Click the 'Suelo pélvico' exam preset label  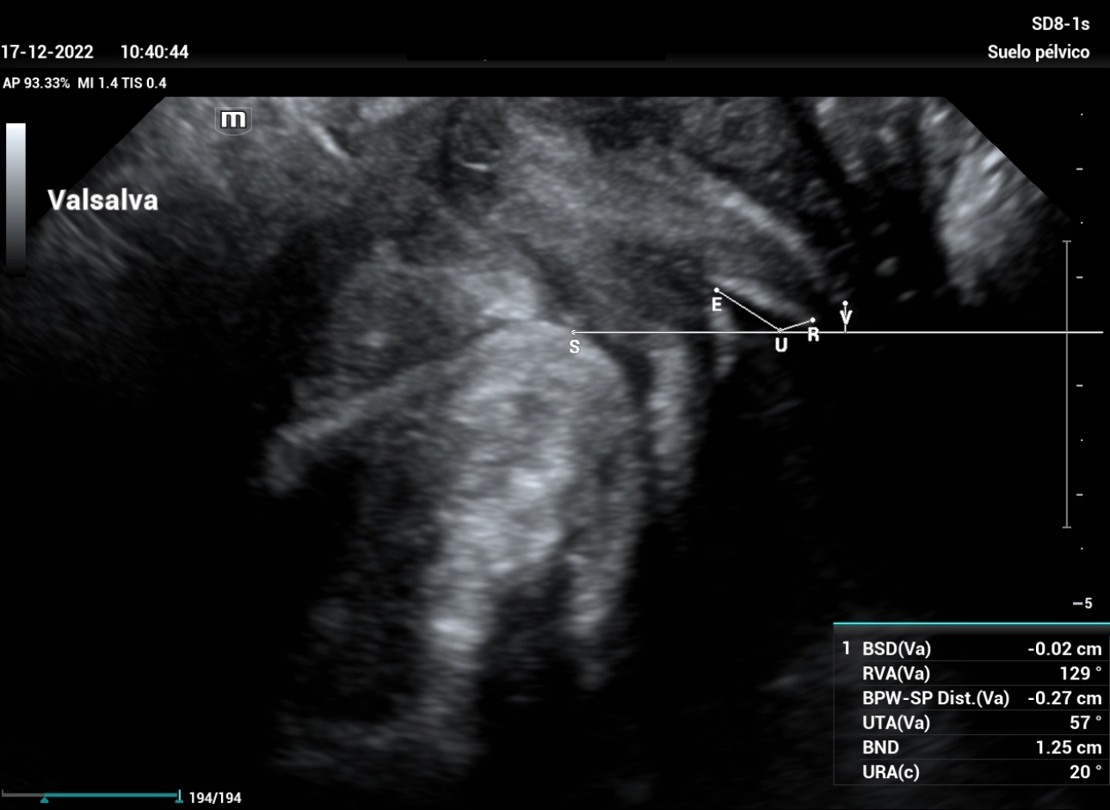click(1038, 52)
